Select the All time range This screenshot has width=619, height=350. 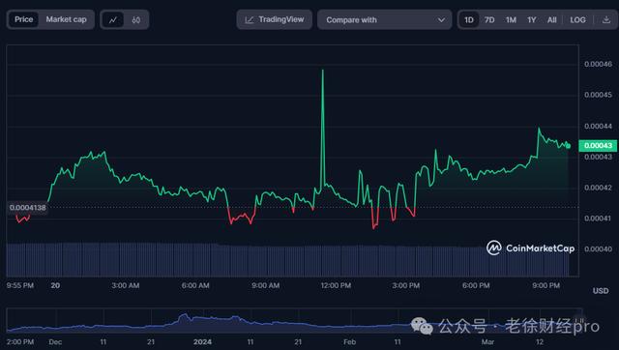coord(552,19)
